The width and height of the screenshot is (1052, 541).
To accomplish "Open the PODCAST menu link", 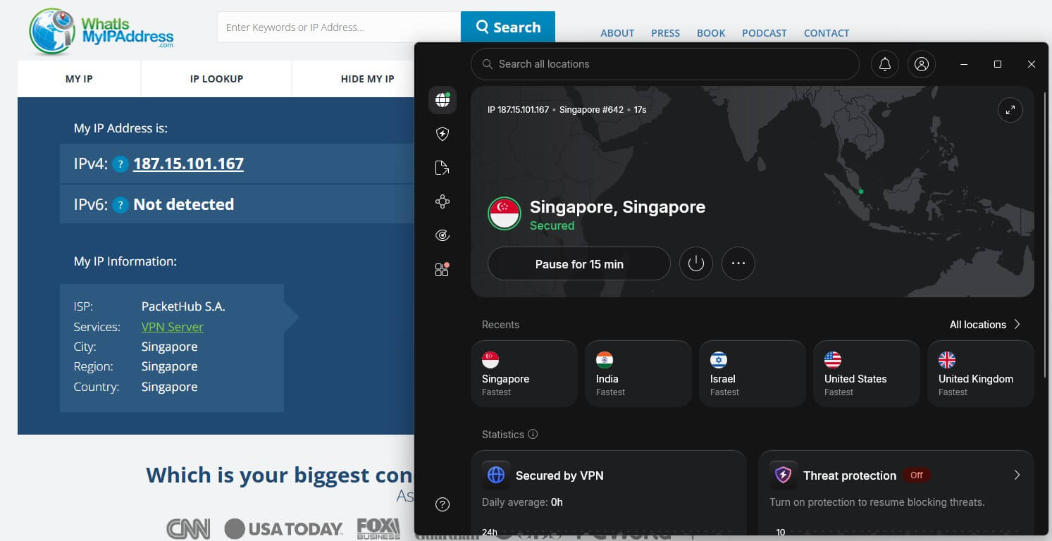I will 765,33.
